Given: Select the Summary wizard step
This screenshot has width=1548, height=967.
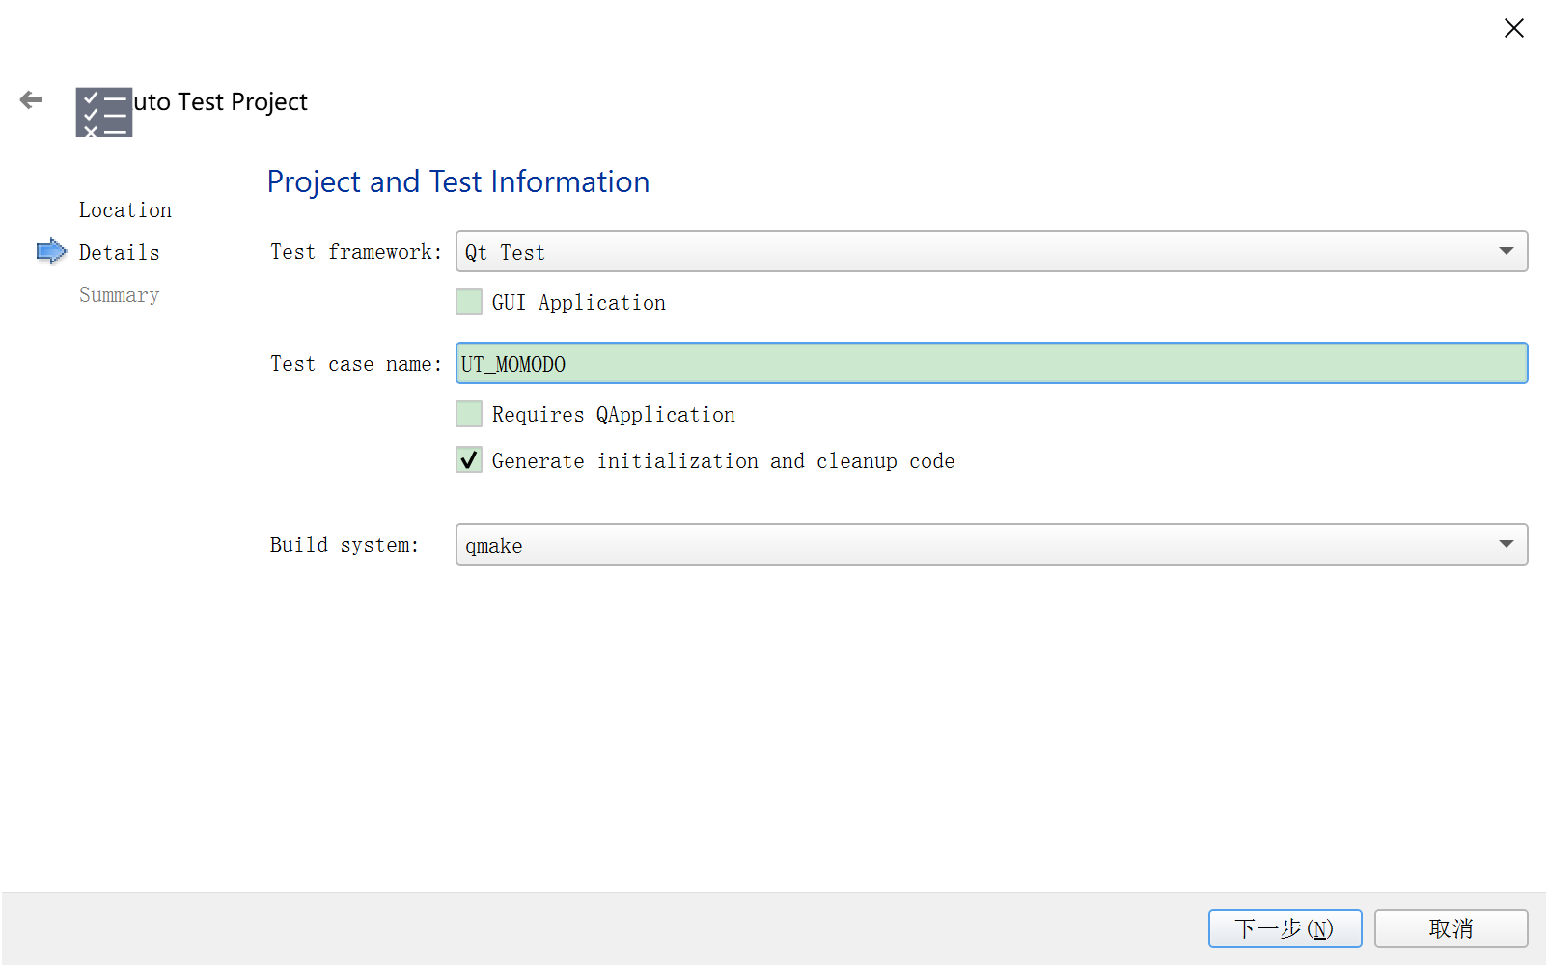Looking at the screenshot, I should (x=120, y=295).
